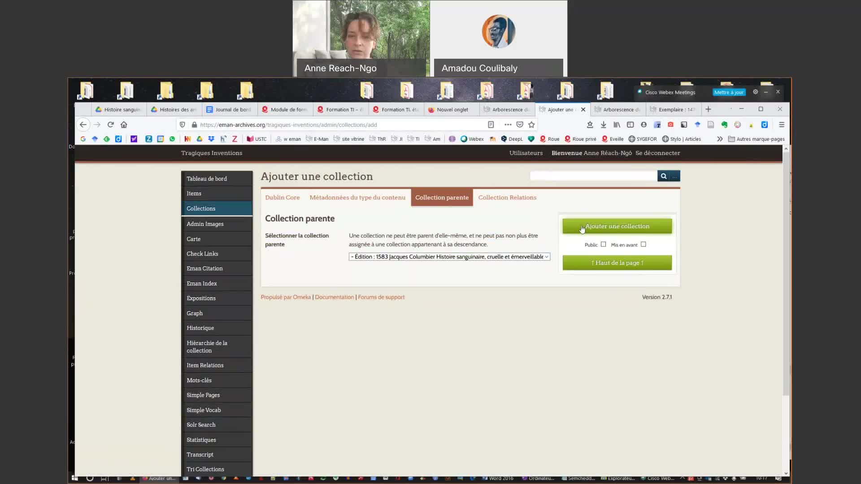
Task: Open the Windows Start button
Action: (x=75, y=478)
